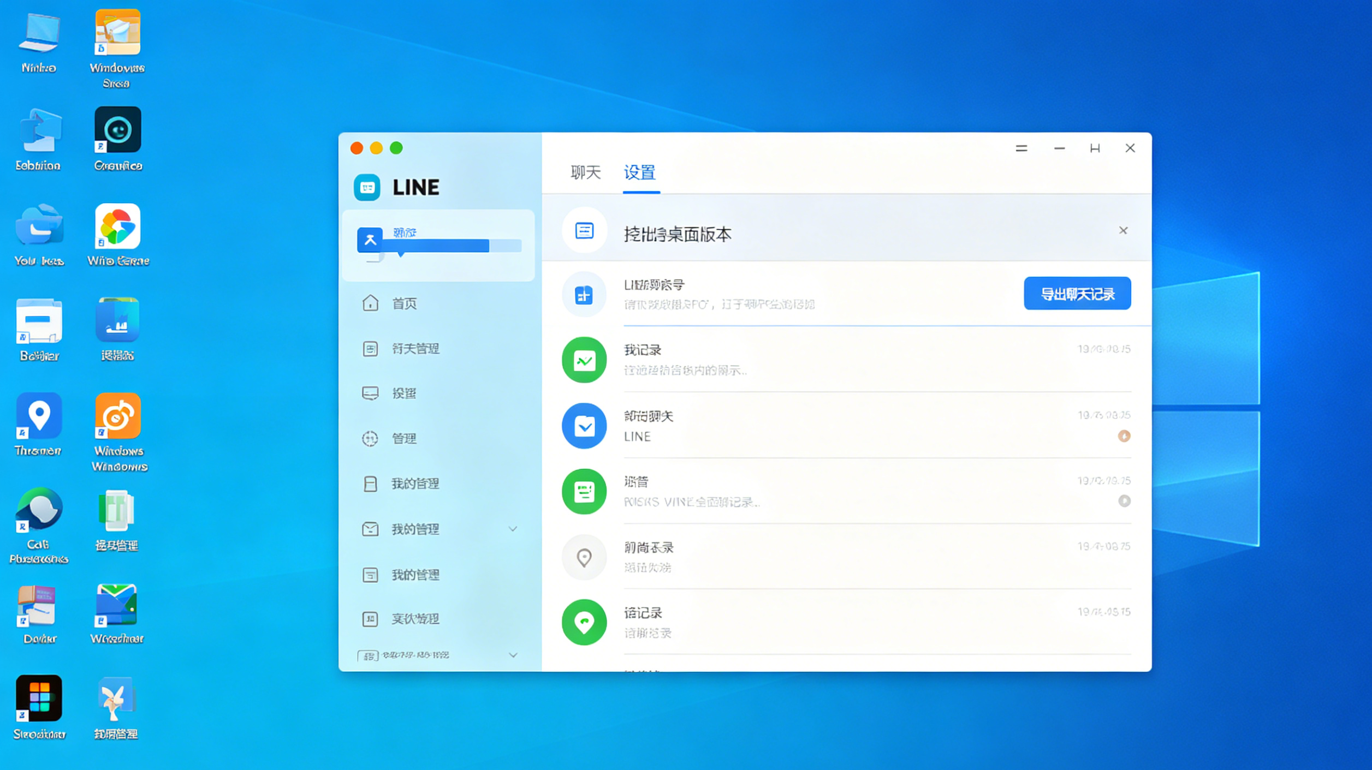Open the cut-off bottom sidebar row
The height and width of the screenshot is (770, 1372).
(438, 655)
